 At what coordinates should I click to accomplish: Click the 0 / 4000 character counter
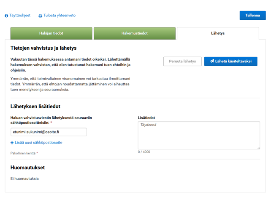[144, 152]
